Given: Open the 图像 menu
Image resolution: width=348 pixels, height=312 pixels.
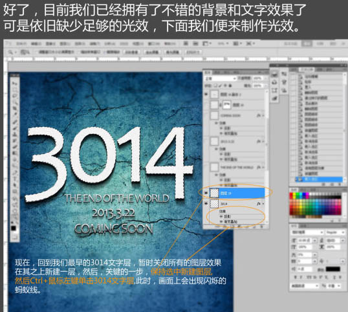Looking at the screenshot, I should [x=50, y=44].
